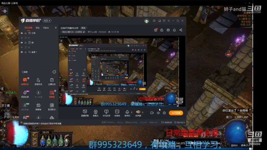
Task: Switch to the third scene tab
Action: (x=46, y=28)
